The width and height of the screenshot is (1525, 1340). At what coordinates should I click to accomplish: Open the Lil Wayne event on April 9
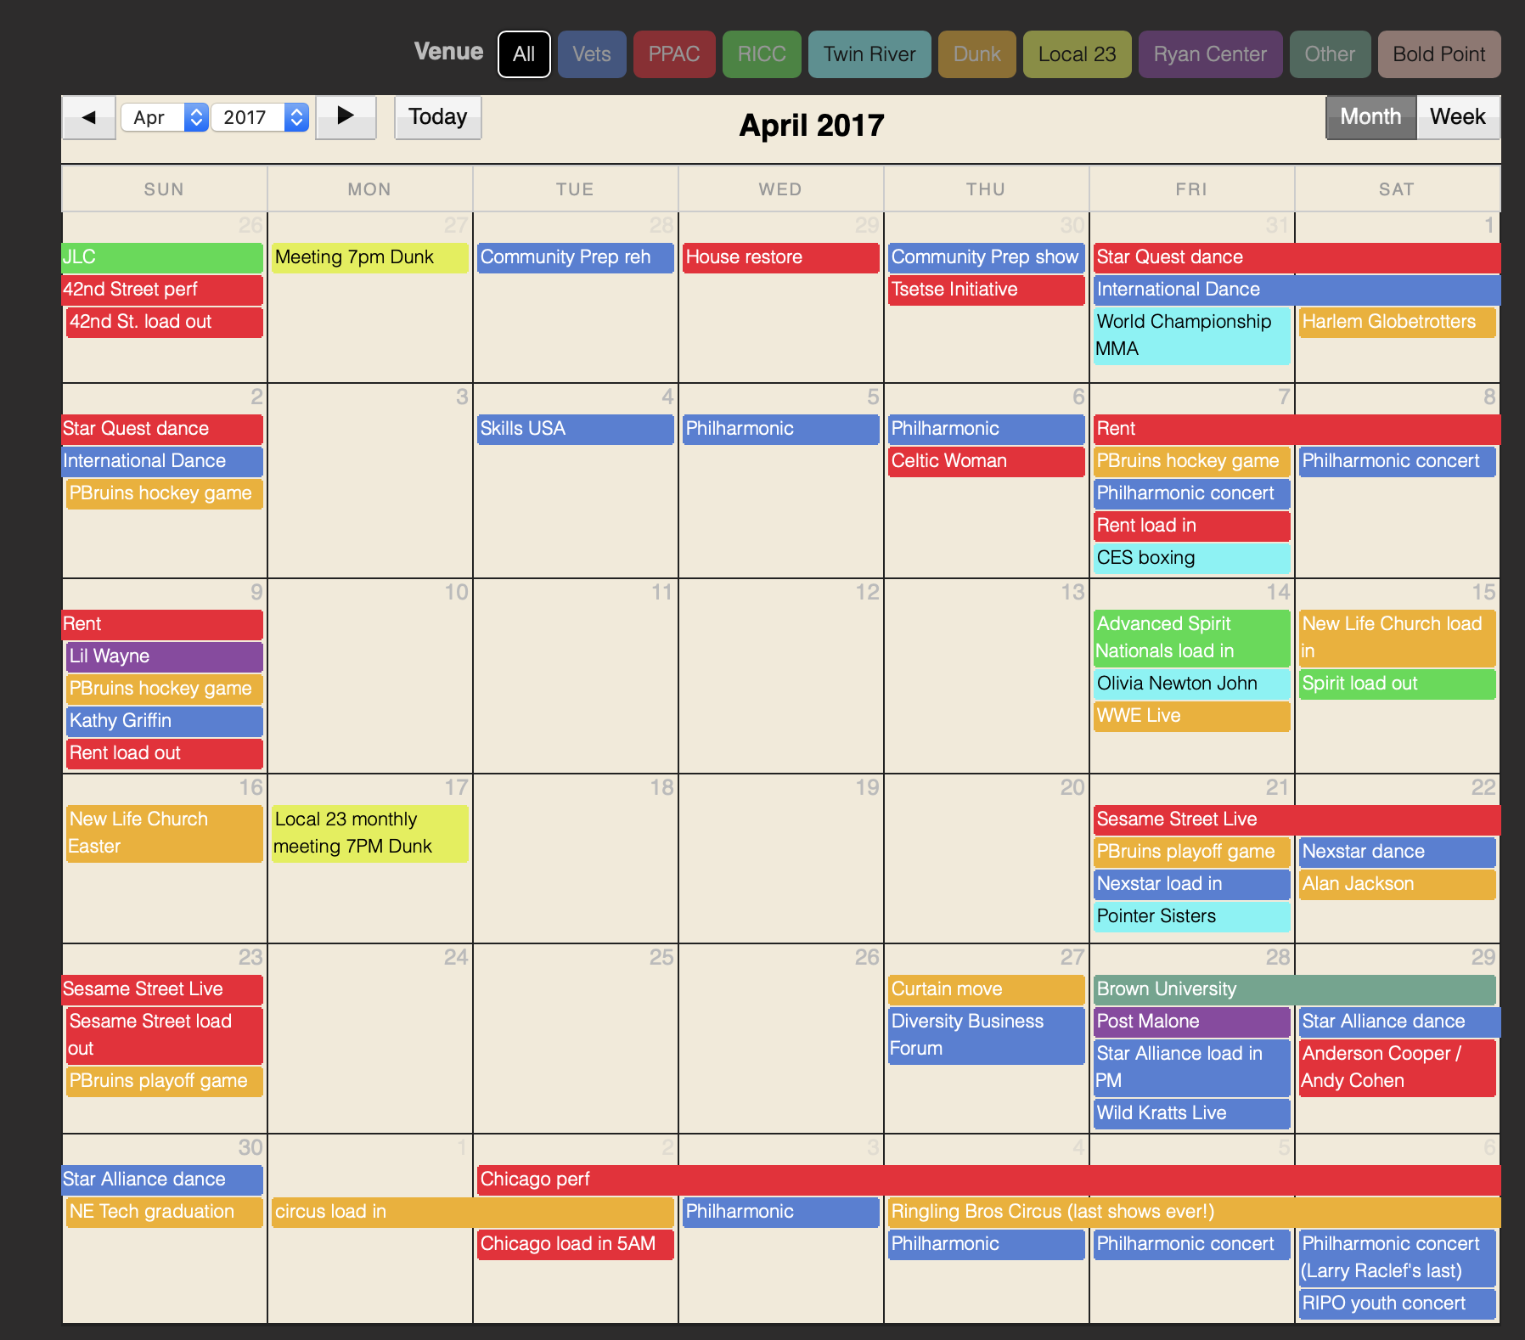(164, 656)
